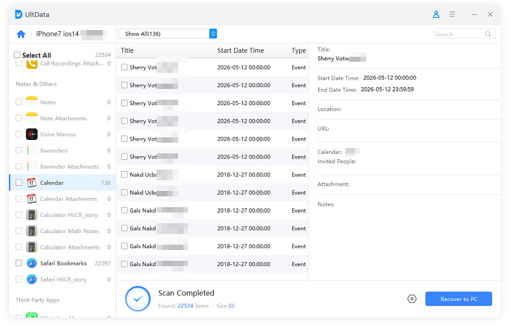Click the Calendar icon

[x=32, y=183]
